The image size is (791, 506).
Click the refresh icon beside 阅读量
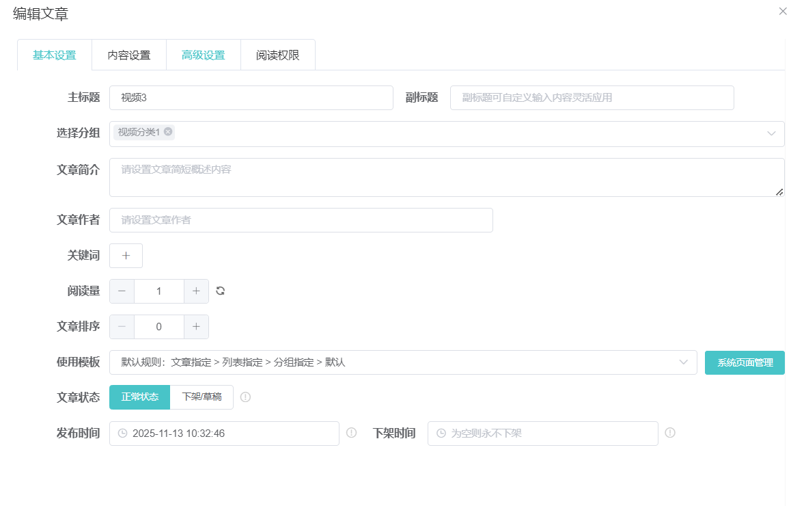(220, 291)
